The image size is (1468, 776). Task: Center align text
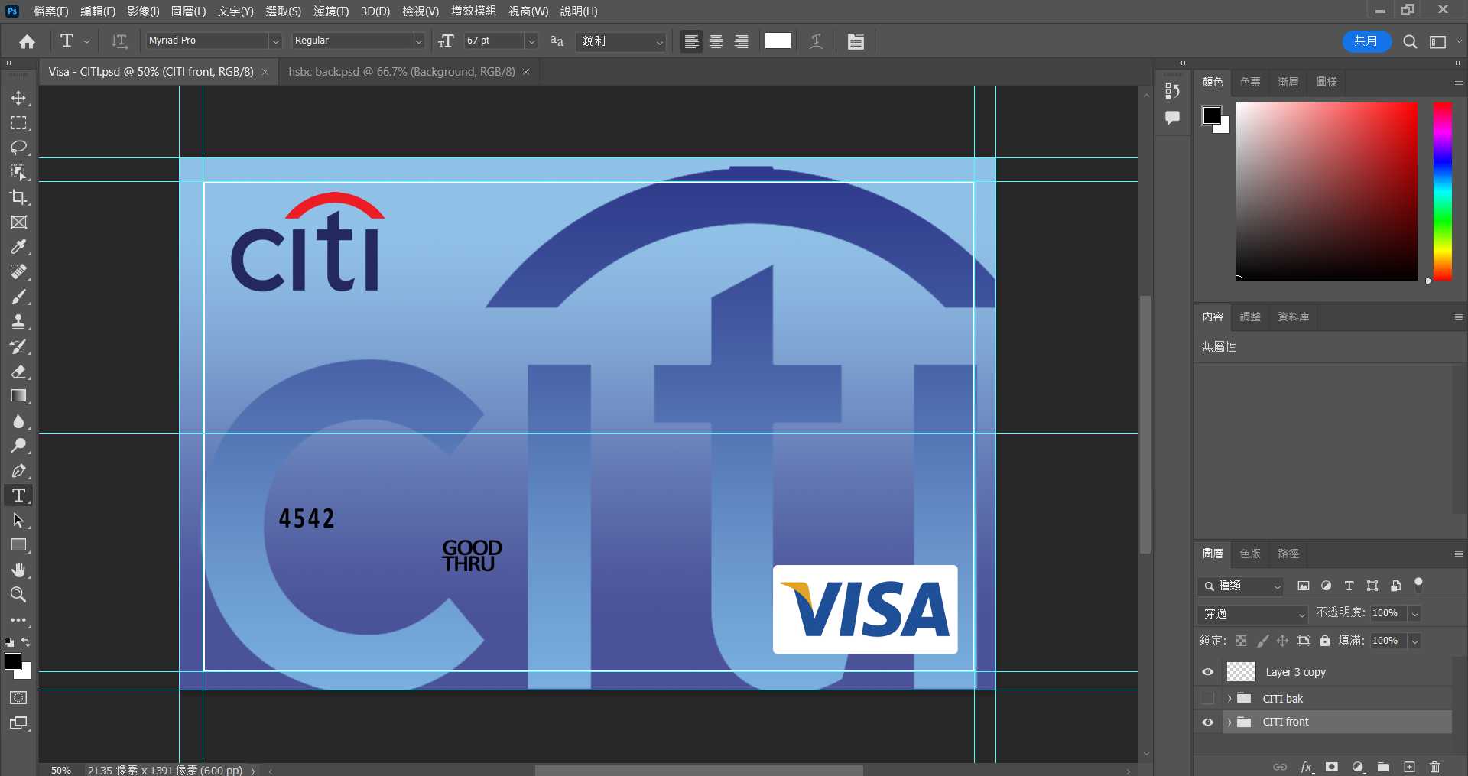(x=716, y=41)
